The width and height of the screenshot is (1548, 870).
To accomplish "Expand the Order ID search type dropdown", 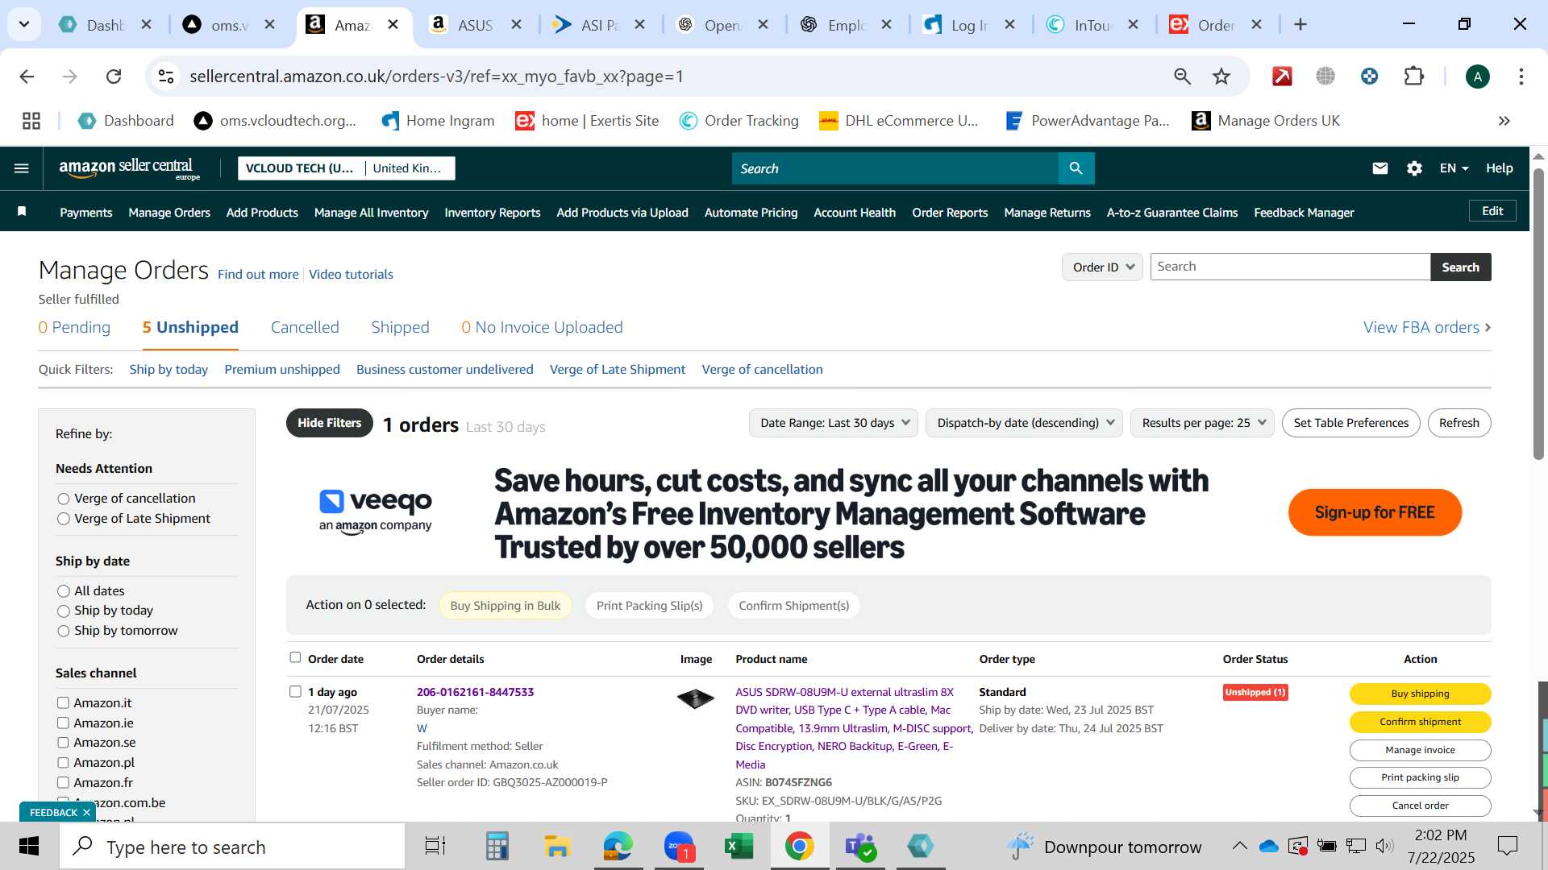I will [1102, 267].
